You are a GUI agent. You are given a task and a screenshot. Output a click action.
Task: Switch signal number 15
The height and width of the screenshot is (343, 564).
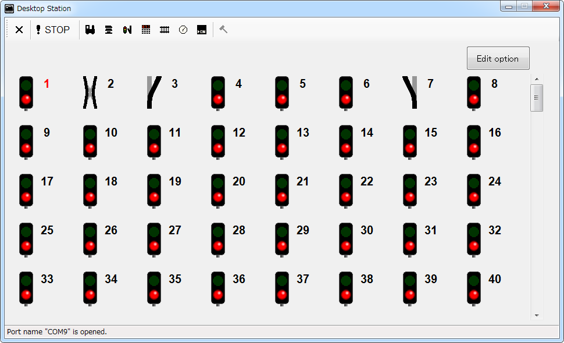click(x=410, y=142)
